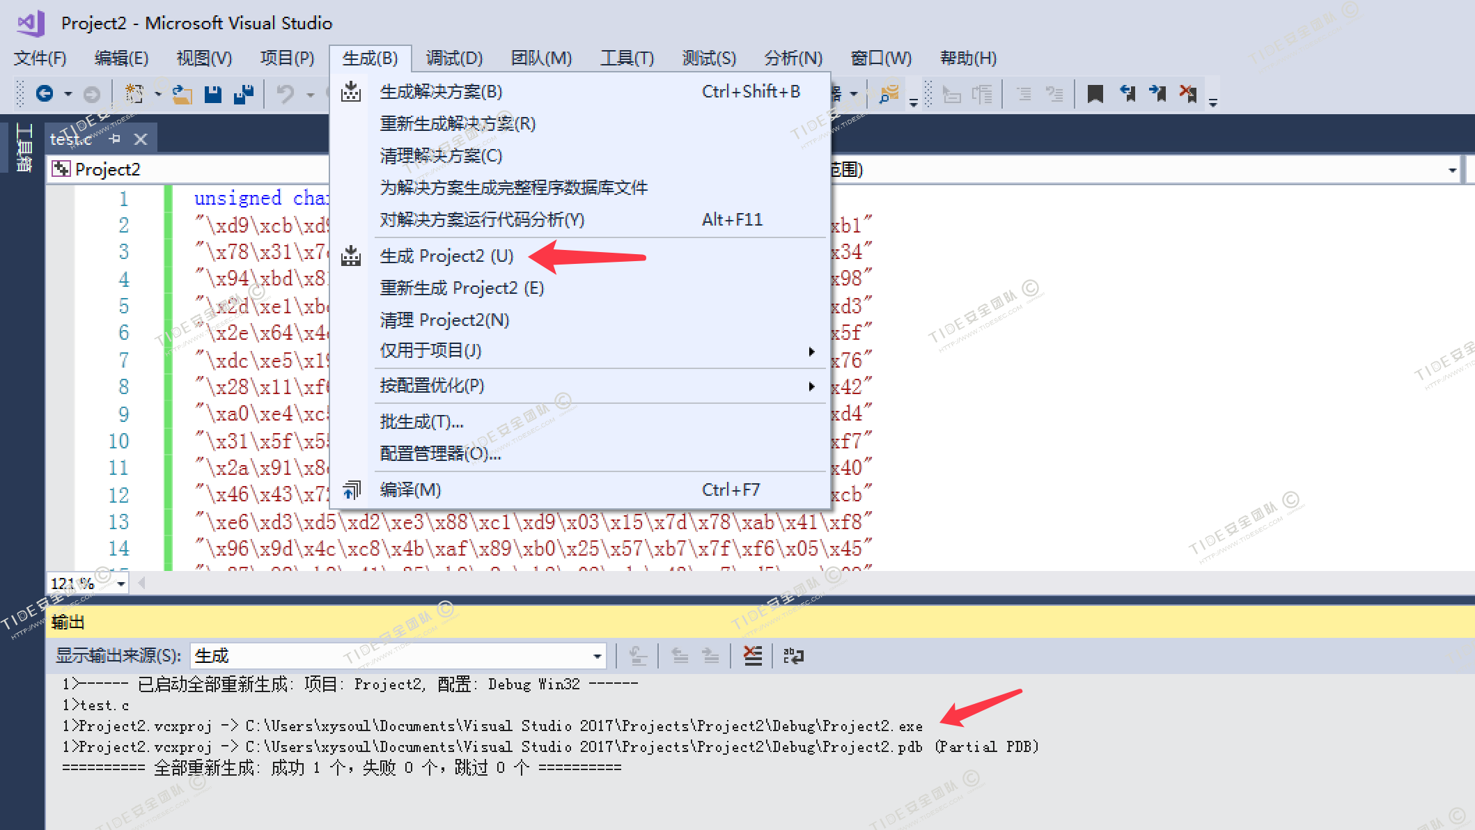The height and width of the screenshot is (830, 1475).
Task: Toggle pin on test.c tab
Action: [x=116, y=139]
